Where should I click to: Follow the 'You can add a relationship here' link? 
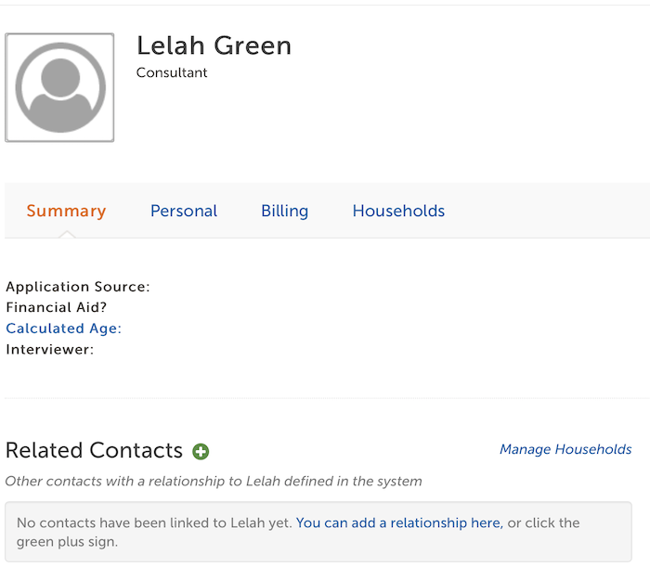(x=399, y=522)
